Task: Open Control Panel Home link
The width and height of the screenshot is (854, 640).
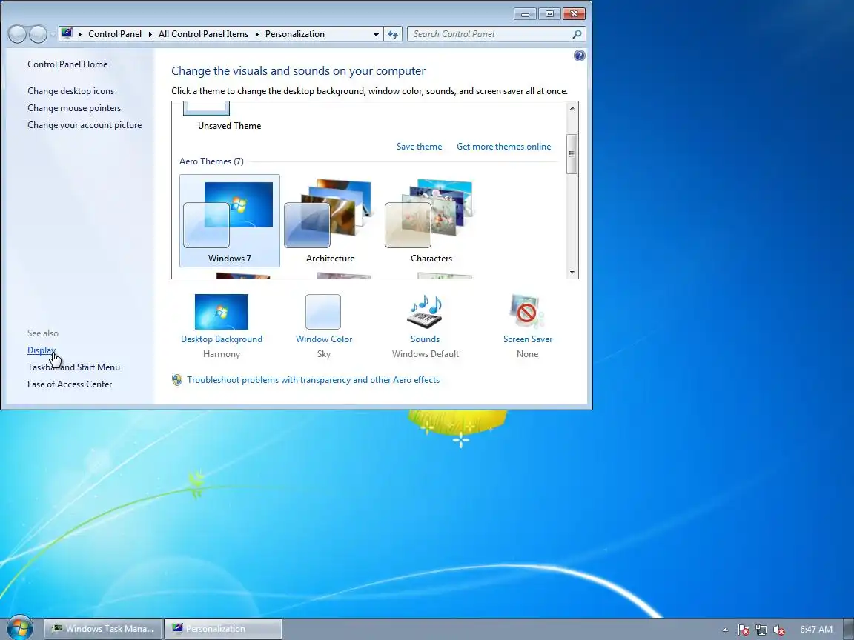Action: pyautogui.click(x=67, y=64)
